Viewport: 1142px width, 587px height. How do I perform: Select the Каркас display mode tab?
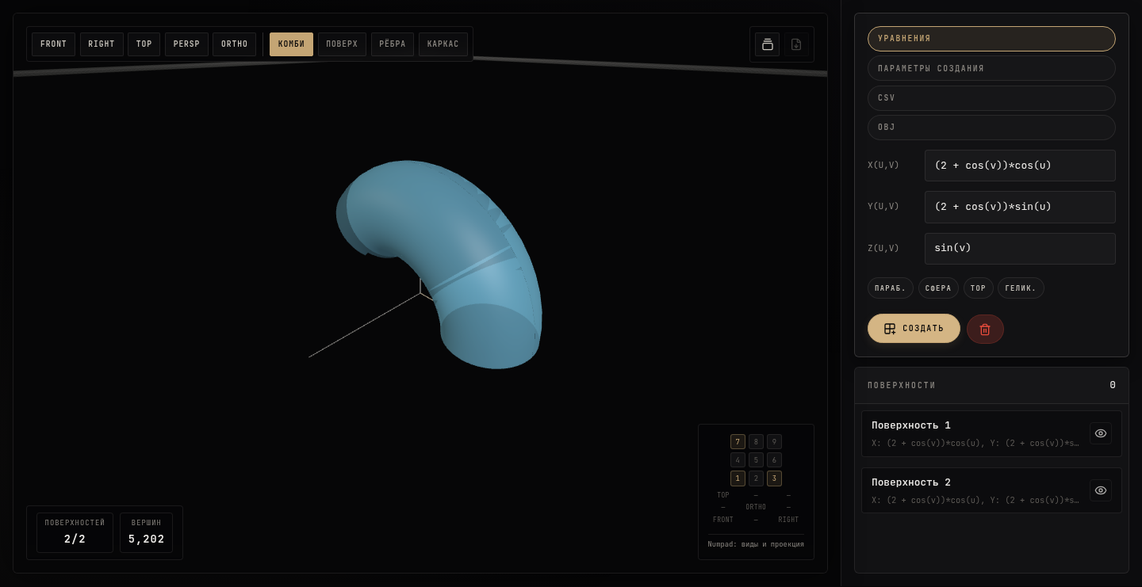click(443, 44)
